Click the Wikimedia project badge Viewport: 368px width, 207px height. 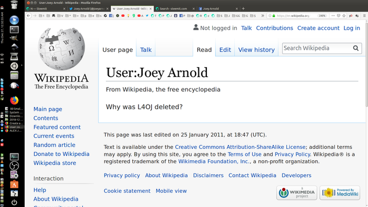(x=297, y=193)
